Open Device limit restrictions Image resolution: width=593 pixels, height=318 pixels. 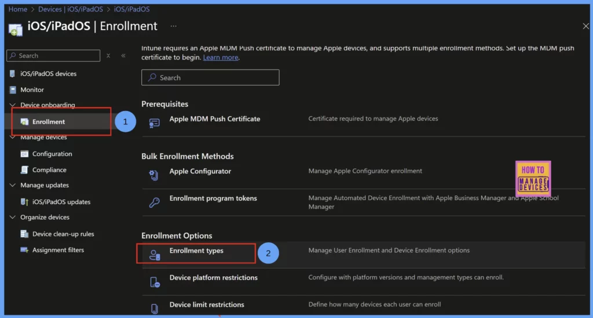click(x=207, y=305)
